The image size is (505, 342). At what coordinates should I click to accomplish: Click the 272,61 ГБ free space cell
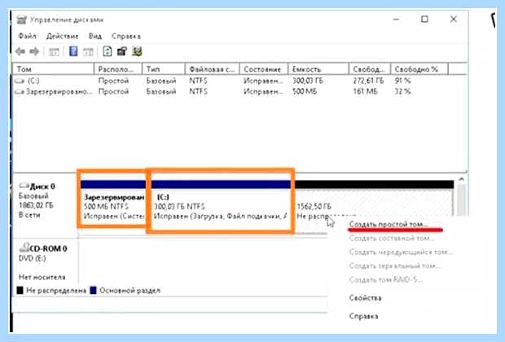(x=368, y=81)
